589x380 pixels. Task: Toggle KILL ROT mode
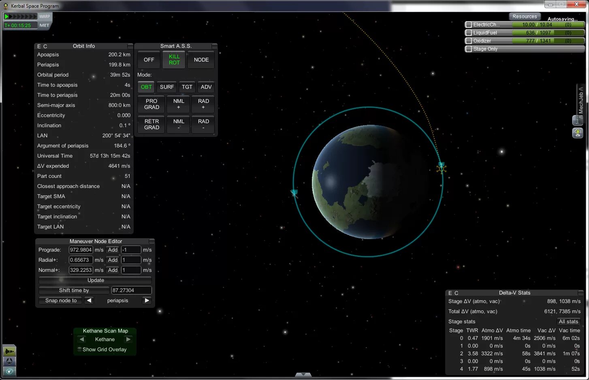pyautogui.click(x=174, y=60)
